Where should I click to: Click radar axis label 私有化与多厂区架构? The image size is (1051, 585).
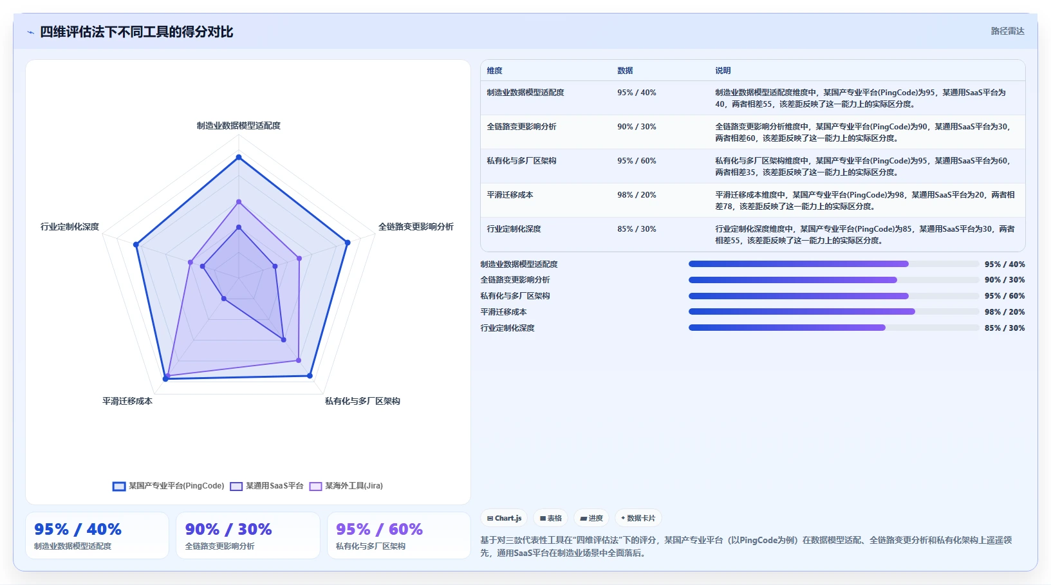click(x=362, y=401)
